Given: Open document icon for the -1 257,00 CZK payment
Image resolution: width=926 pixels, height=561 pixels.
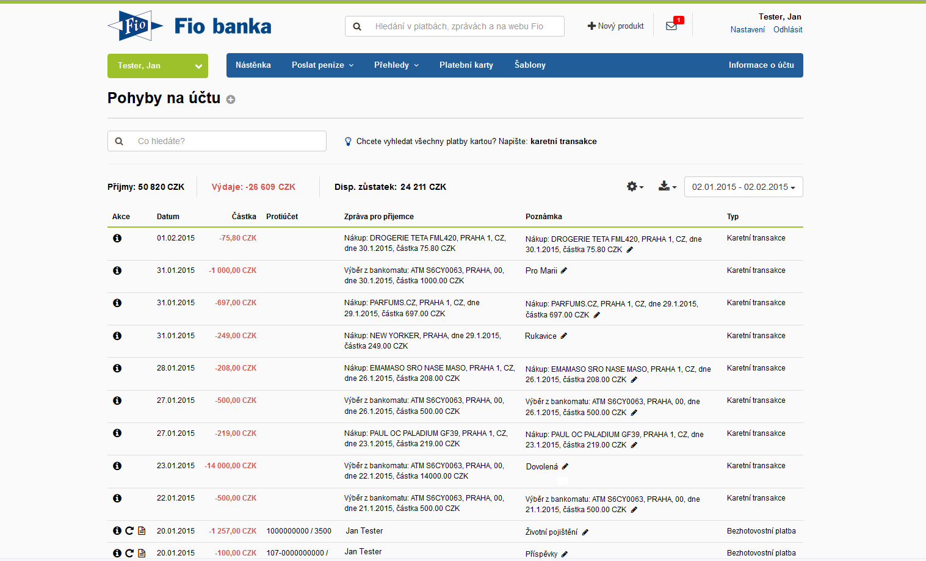Looking at the screenshot, I should coord(142,531).
